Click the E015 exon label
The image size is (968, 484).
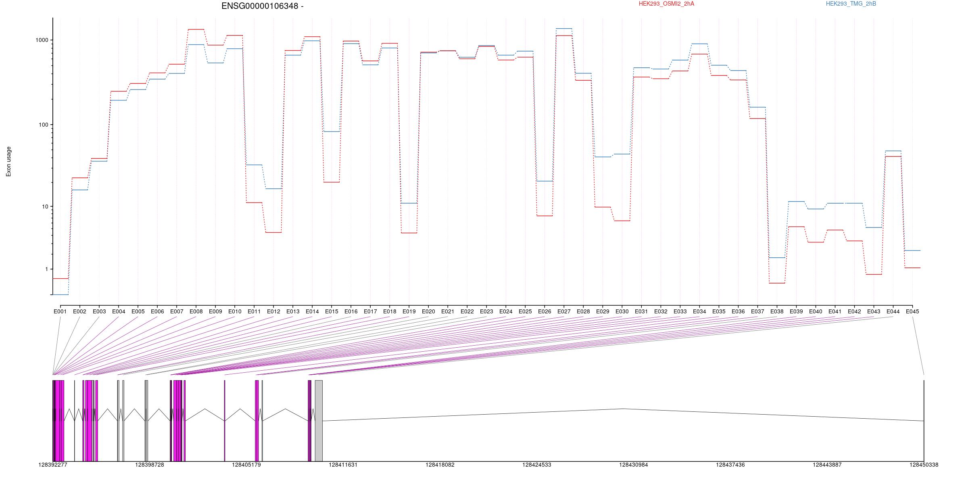pyautogui.click(x=332, y=311)
